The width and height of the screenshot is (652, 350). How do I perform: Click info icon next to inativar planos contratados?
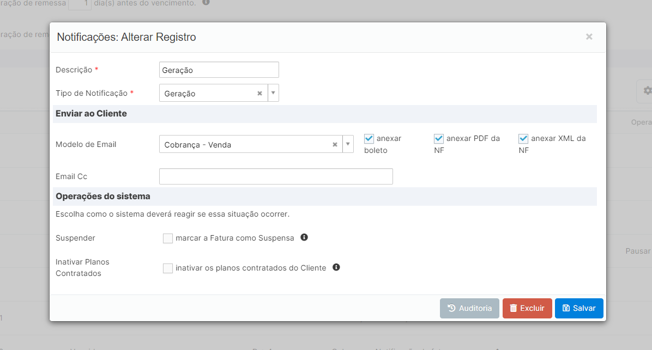pos(336,267)
